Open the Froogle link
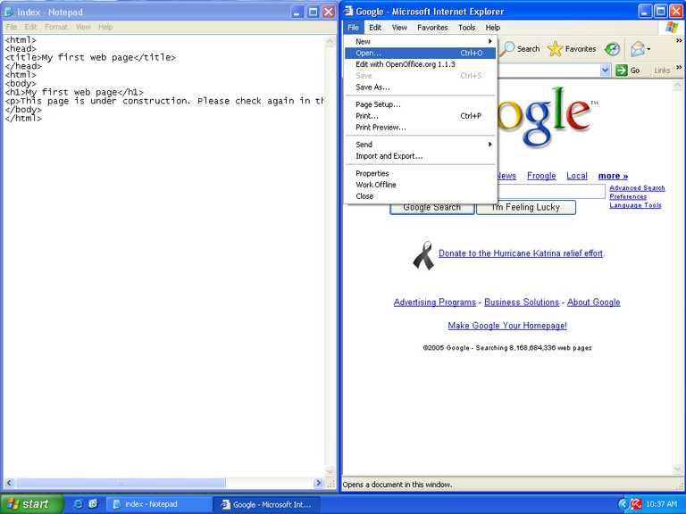 click(541, 176)
